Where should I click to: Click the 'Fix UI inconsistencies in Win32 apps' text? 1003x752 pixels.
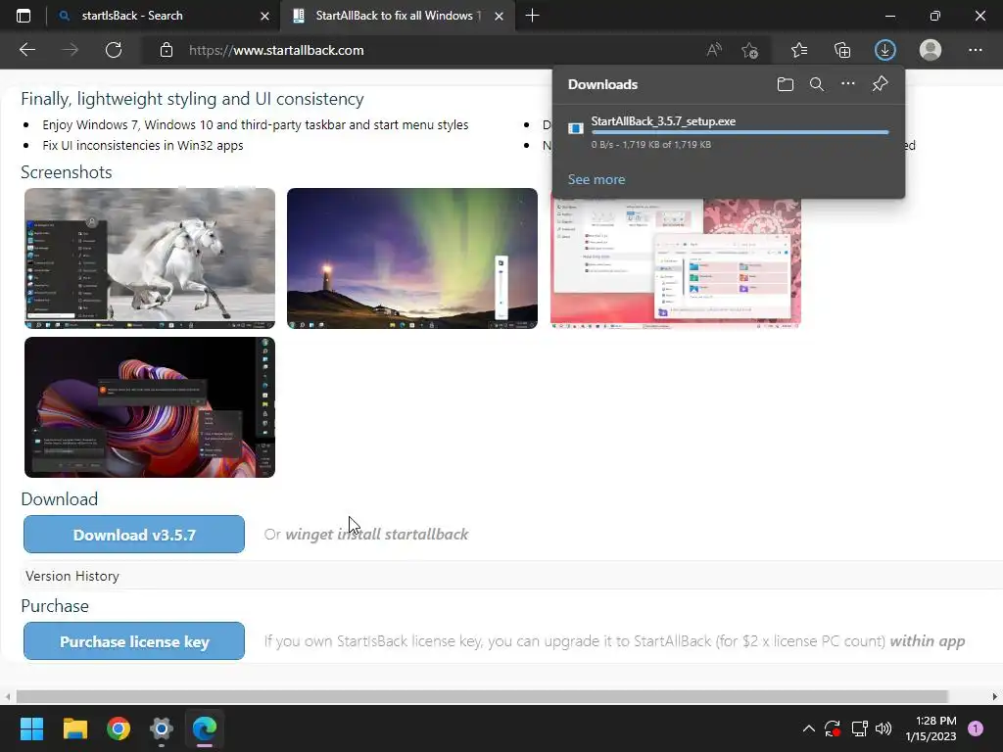click(x=143, y=145)
